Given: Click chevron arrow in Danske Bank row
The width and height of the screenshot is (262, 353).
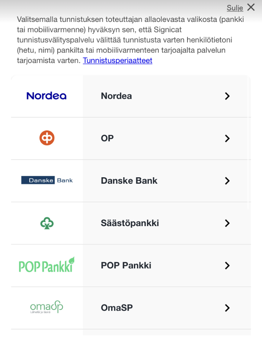Looking at the screenshot, I should pyautogui.click(x=227, y=181).
